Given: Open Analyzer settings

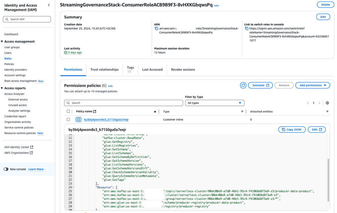Looking at the screenshot, I should point(19,110).
